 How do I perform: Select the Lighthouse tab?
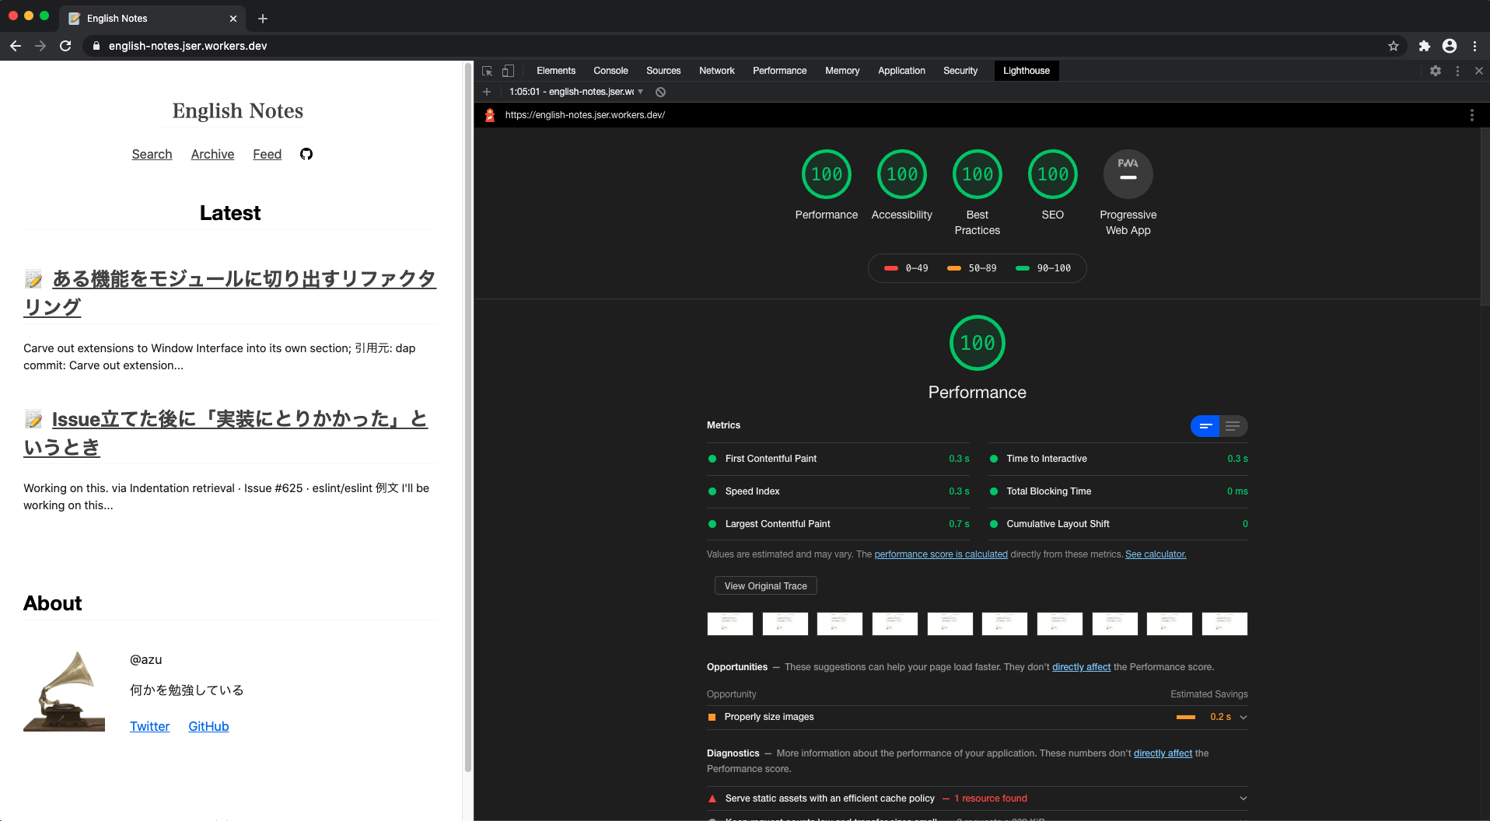coord(1027,71)
